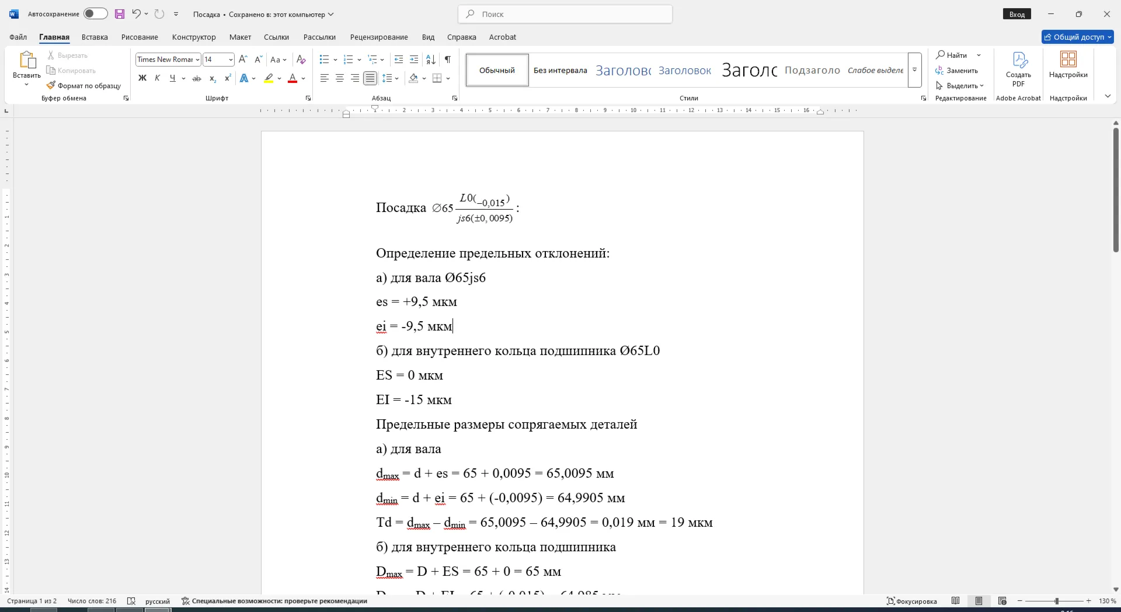The height and width of the screenshot is (612, 1121).
Task: Open the Вставка ribbon tab
Action: (x=95, y=37)
